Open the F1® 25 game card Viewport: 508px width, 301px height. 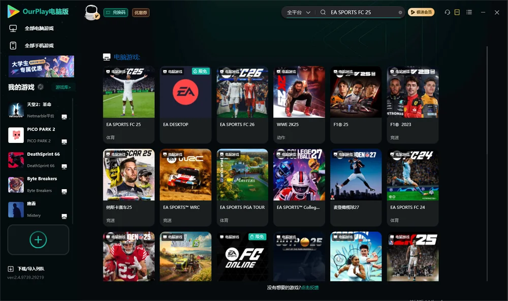[x=356, y=105]
